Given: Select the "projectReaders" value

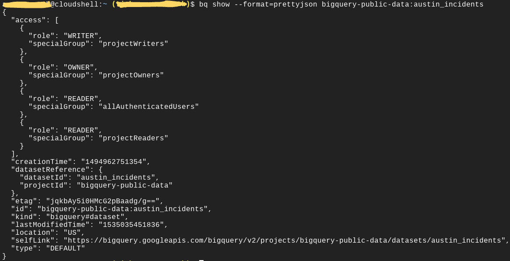Looking at the screenshot, I should [x=134, y=138].
